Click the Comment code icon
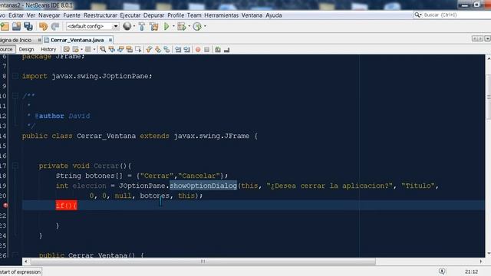491x276 pixels. click(x=218, y=49)
